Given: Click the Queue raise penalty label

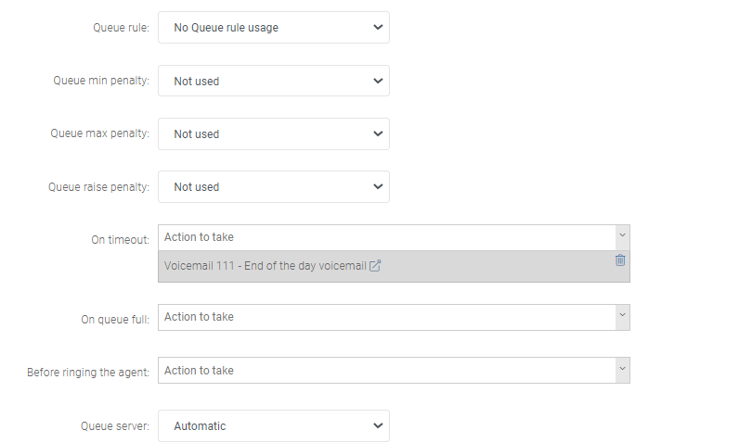Looking at the screenshot, I should coord(98,186).
